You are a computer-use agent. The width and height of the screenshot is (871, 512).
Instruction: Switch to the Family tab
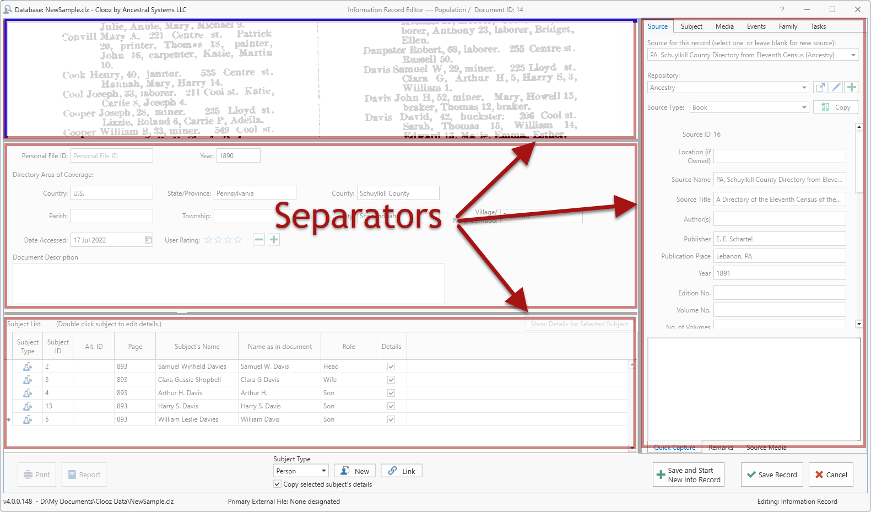click(788, 26)
